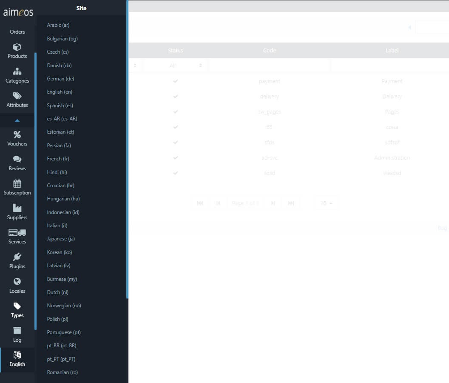Toggle the status checkmark on the payment row
This screenshot has height=383, width=449.
[x=176, y=81]
